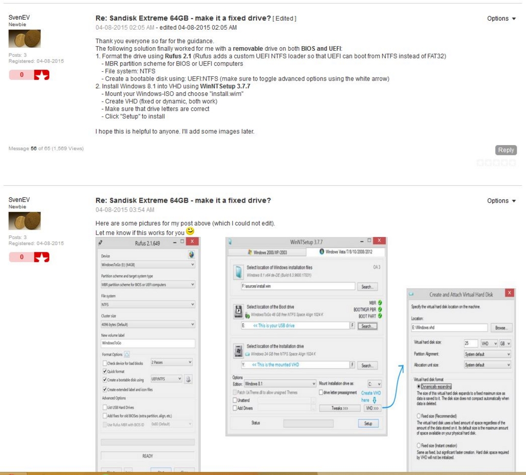
Task: Click the faint rating stars below Reply
Action: 496,163
